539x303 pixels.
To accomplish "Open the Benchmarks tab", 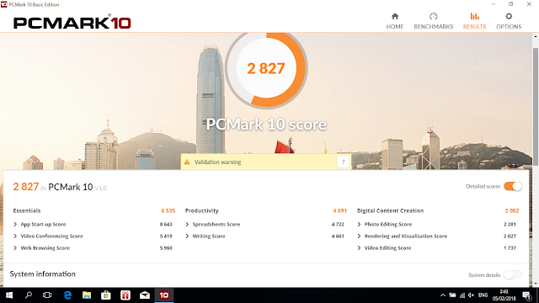I will pos(433,21).
